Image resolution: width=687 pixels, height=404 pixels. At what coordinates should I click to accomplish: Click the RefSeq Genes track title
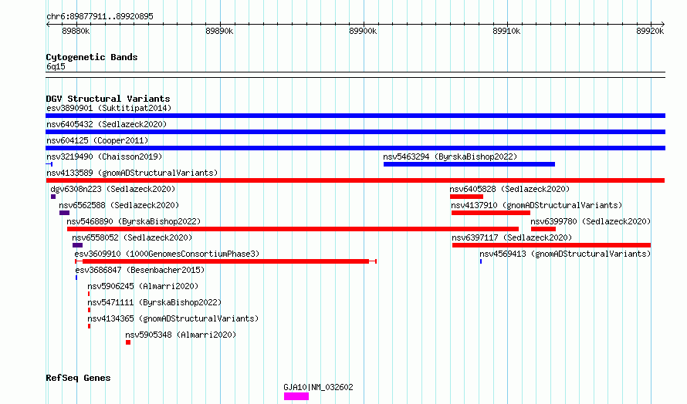click(x=78, y=378)
